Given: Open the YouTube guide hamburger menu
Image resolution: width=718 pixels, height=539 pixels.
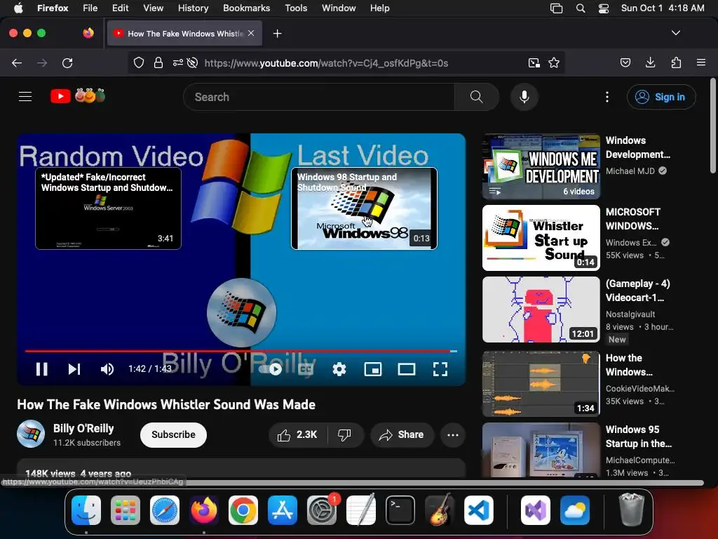Looking at the screenshot, I should 25,97.
